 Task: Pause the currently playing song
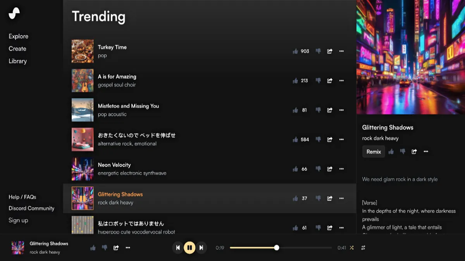(x=189, y=248)
